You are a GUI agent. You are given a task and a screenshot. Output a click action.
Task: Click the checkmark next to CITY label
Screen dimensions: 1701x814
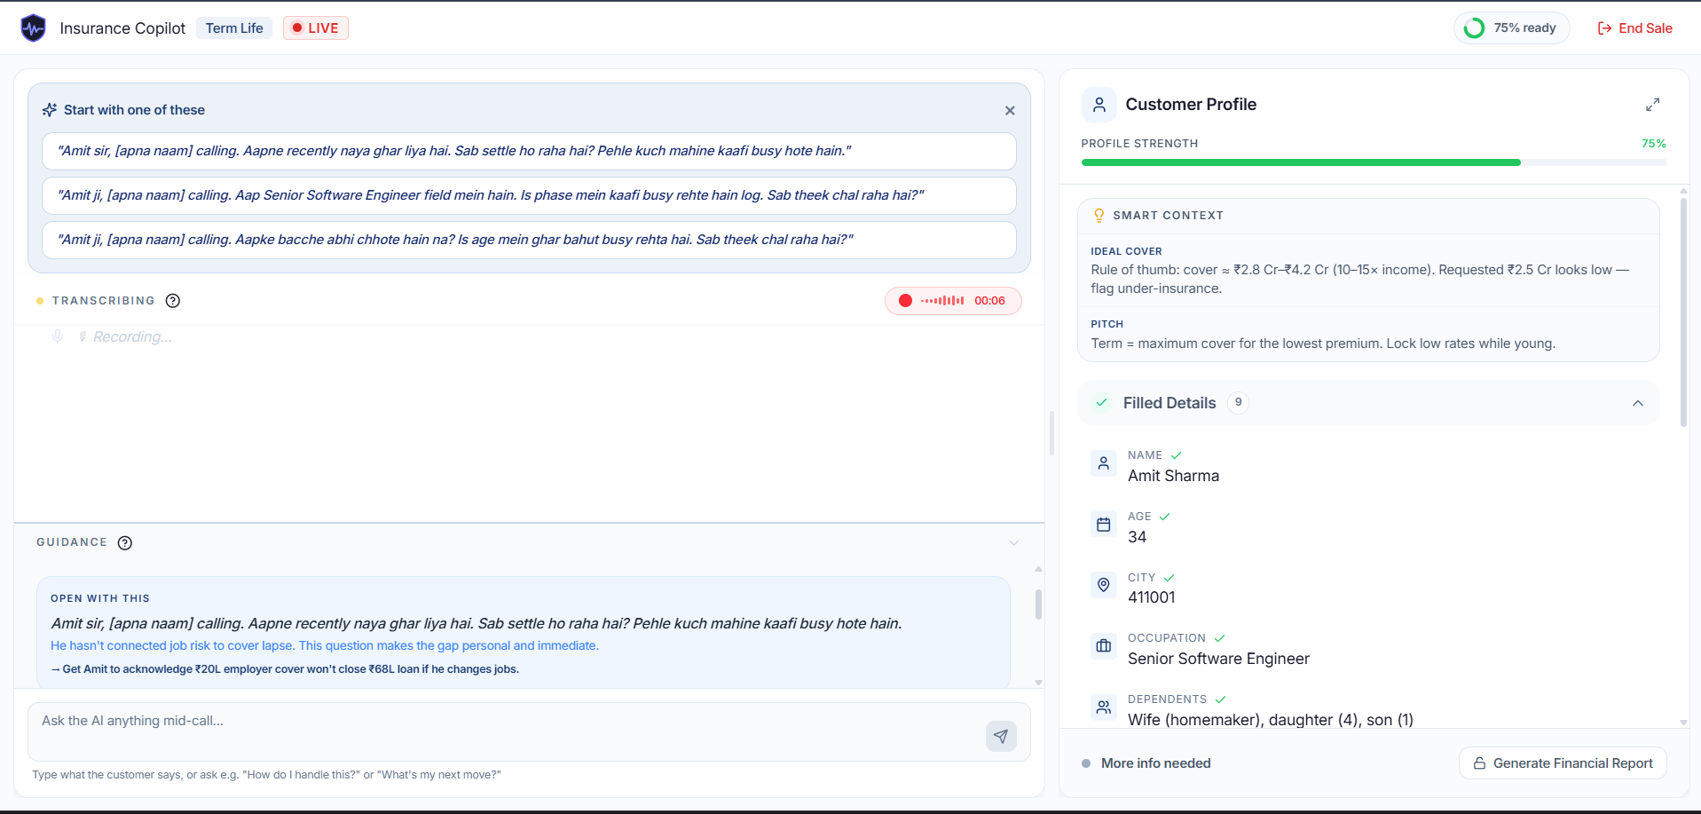[1169, 578]
